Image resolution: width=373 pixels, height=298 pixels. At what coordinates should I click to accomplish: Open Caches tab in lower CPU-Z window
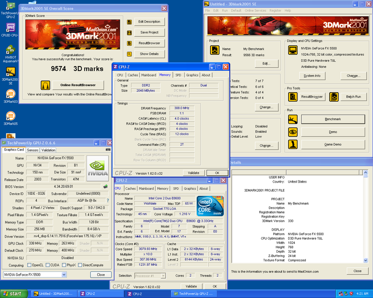tap(131, 189)
